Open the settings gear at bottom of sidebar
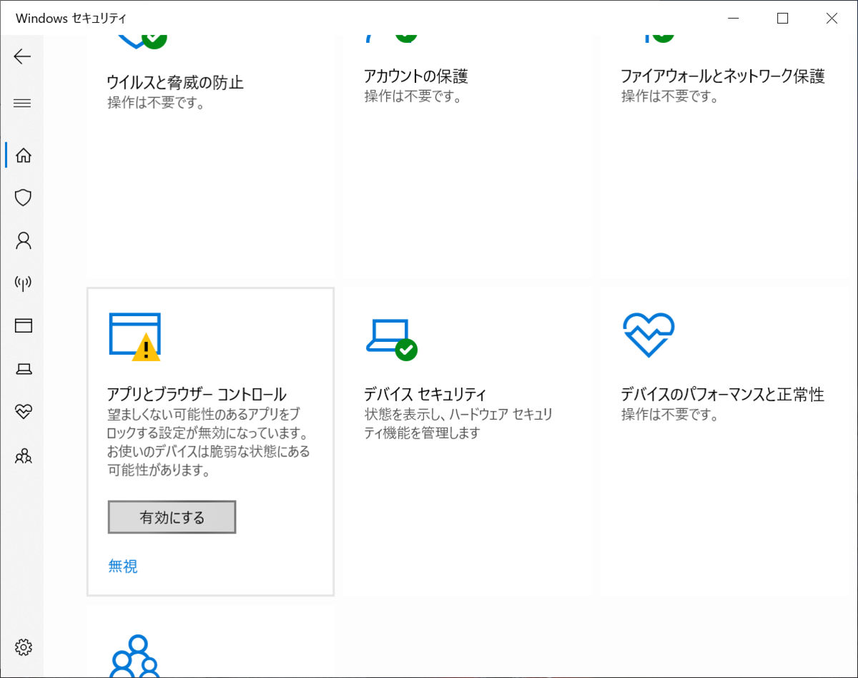858x678 pixels. tap(22, 647)
